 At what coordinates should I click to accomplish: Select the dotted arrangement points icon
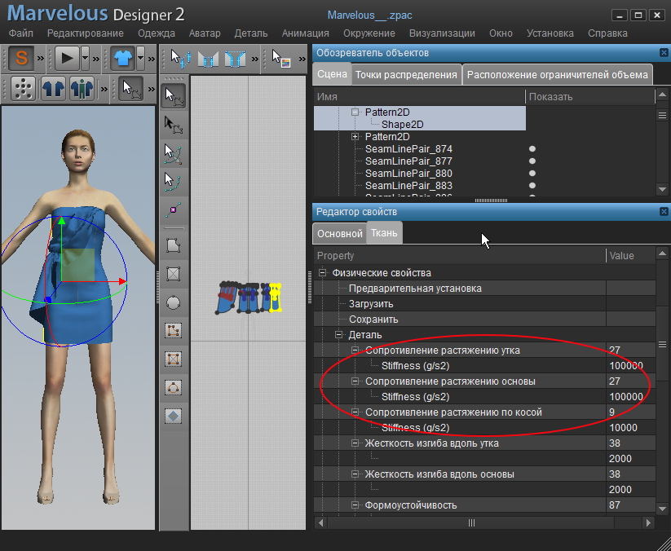pyautogui.click(x=24, y=87)
